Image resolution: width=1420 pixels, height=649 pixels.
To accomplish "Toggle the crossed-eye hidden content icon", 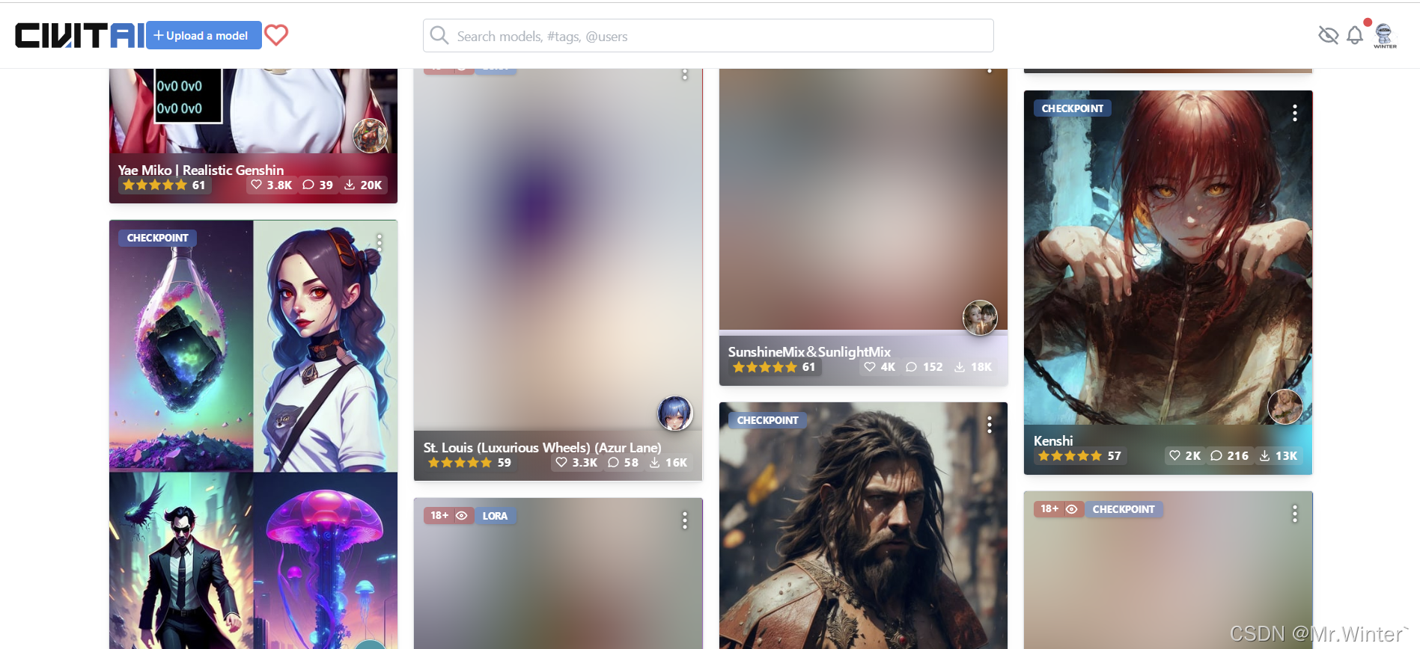I will coord(1328,35).
